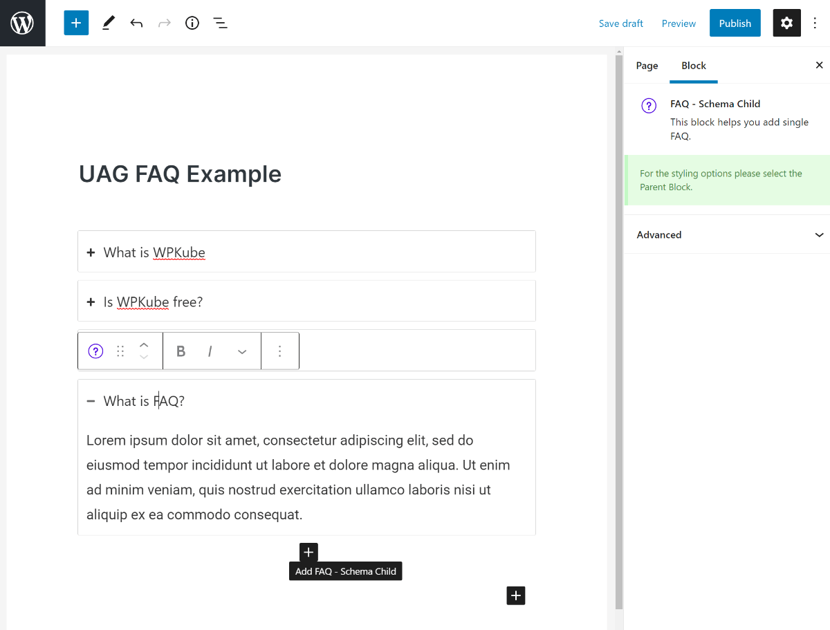Switch to the Page tab
830x630 pixels.
[647, 65]
